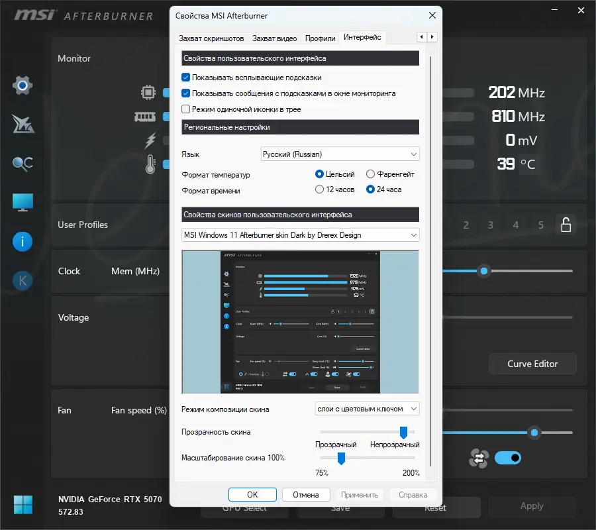
Task: Toggle show hint messages in monitoring window
Action: [186, 93]
